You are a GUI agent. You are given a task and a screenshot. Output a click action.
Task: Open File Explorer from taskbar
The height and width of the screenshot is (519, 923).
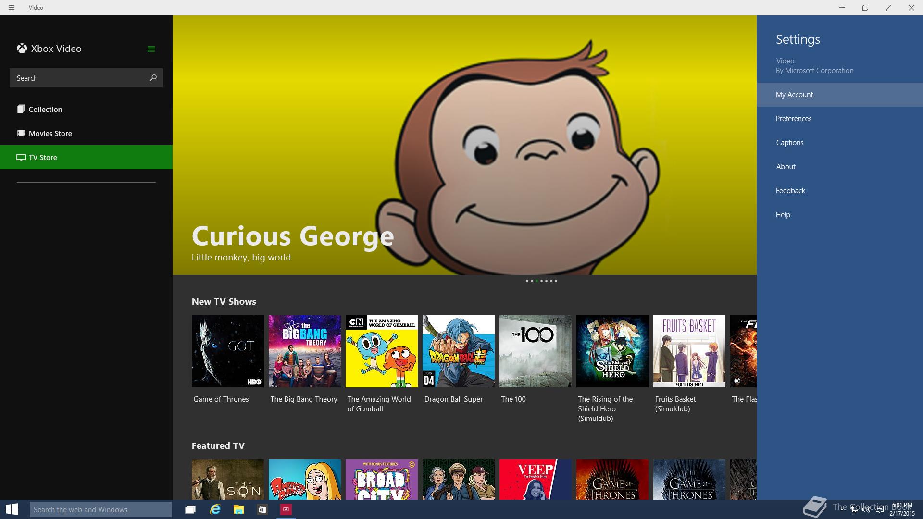[x=238, y=509]
